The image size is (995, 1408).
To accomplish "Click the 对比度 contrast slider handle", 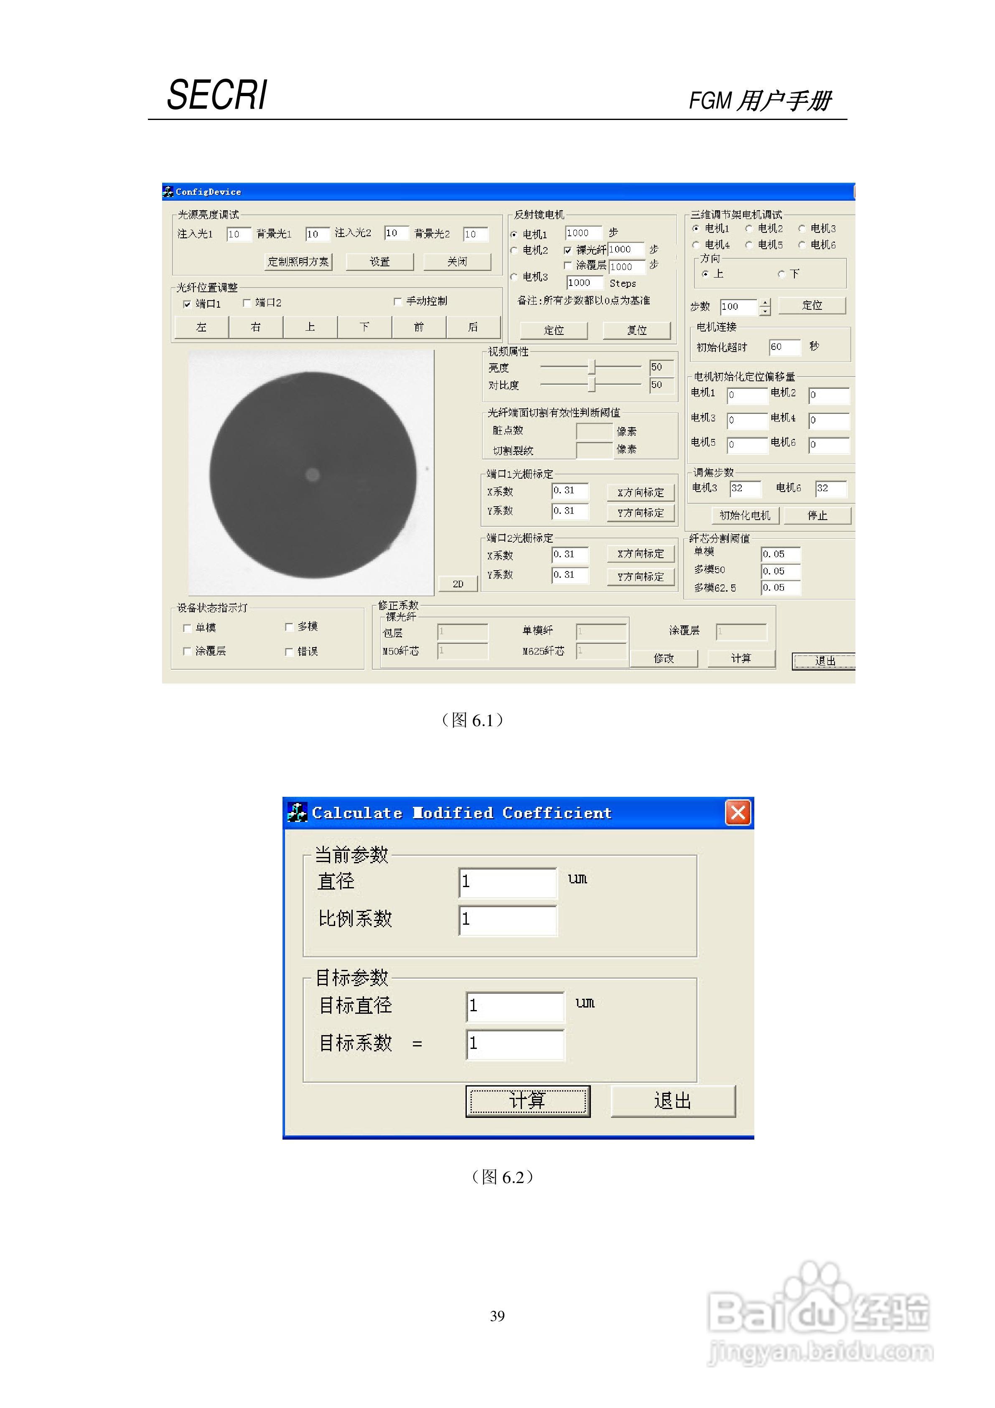I will click(592, 385).
